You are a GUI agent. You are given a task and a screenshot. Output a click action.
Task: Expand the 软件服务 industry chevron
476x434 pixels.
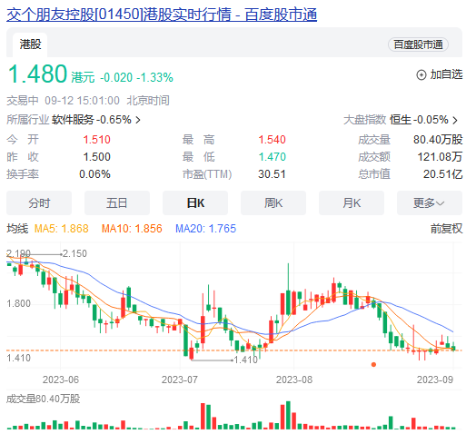(138, 120)
